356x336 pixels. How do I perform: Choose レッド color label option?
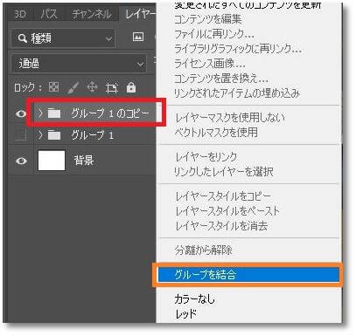click(185, 313)
